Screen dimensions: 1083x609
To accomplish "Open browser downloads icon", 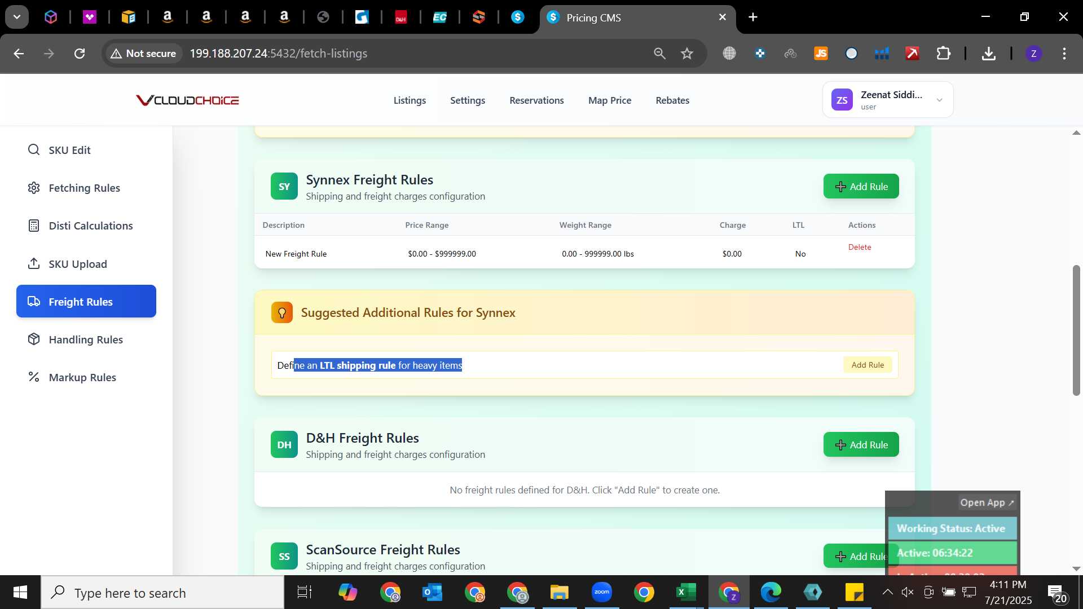I will click(988, 54).
